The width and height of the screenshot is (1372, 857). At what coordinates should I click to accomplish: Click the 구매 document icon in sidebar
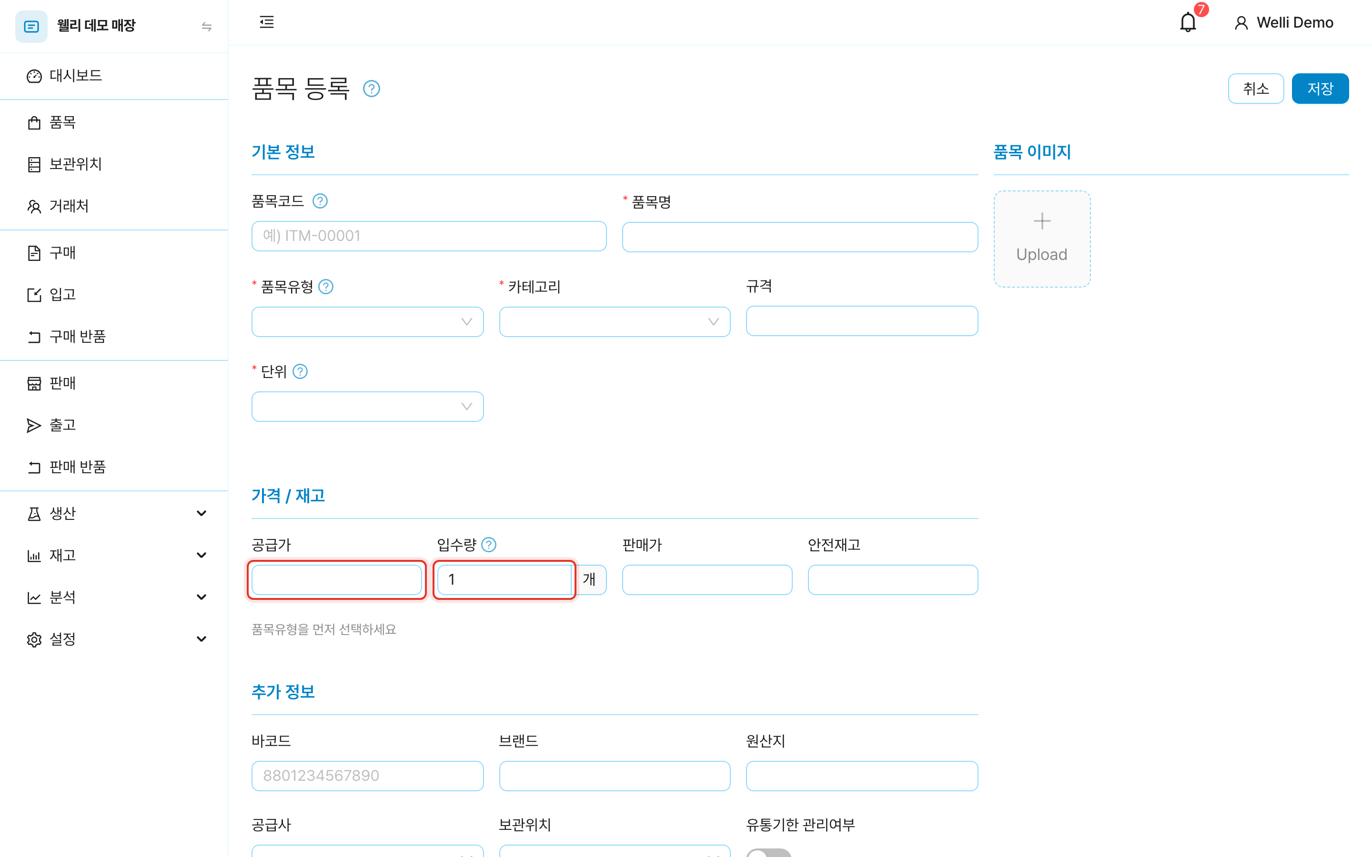click(x=34, y=253)
